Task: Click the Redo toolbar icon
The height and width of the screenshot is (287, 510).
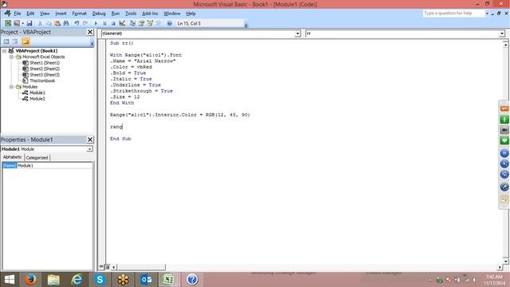Action: pyautogui.click(x=85, y=23)
